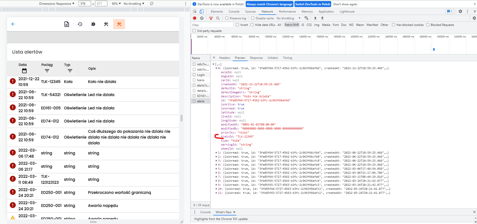Toggle the network filter funnel icon
This screenshot has width=477, height=224.
pos(211,18)
